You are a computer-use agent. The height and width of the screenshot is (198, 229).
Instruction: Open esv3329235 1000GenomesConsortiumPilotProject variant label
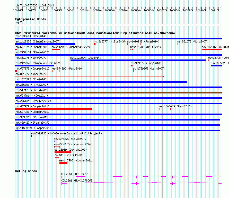tap(66, 133)
